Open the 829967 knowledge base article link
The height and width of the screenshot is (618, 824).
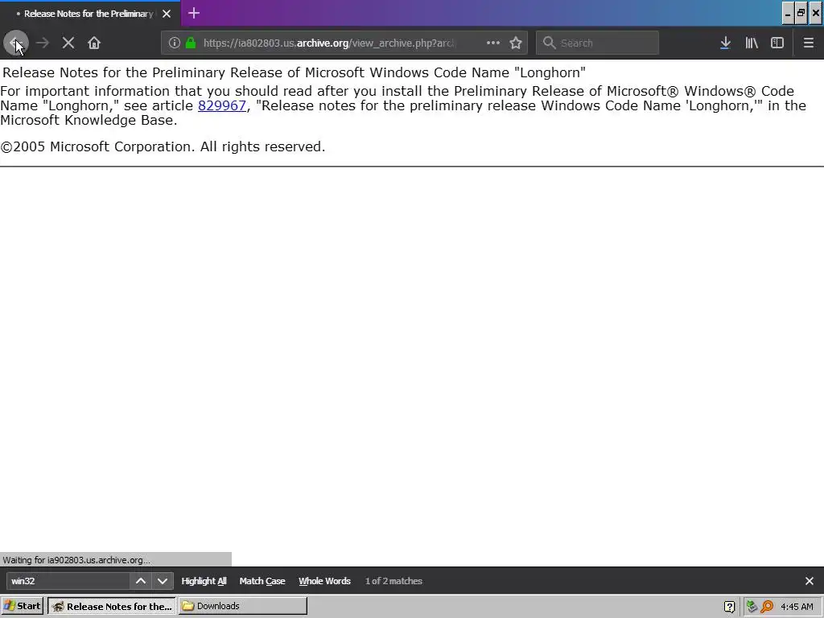click(222, 105)
